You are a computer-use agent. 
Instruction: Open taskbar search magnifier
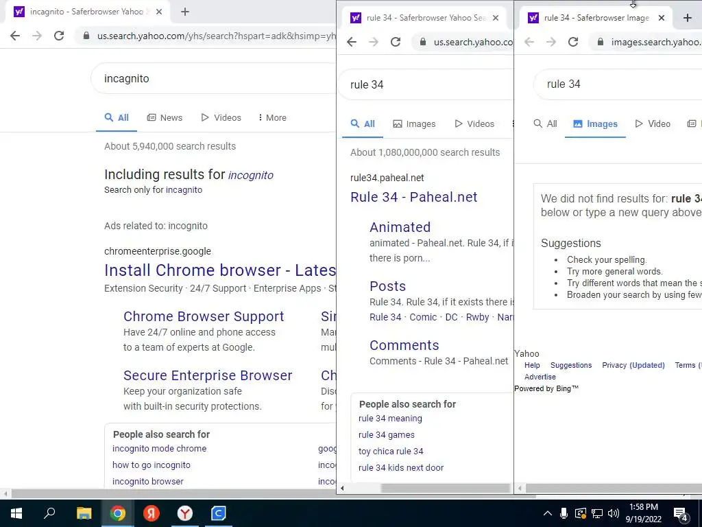click(x=49, y=513)
